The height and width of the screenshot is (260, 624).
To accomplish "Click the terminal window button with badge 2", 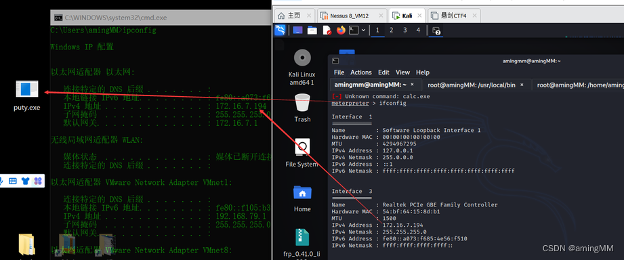I will 436,30.
